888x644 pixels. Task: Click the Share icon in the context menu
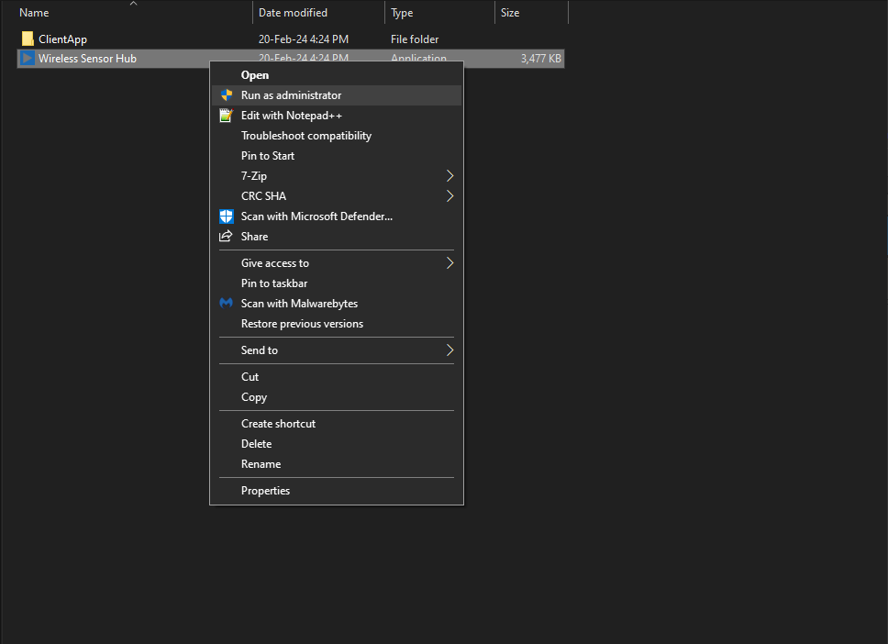pos(226,236)
